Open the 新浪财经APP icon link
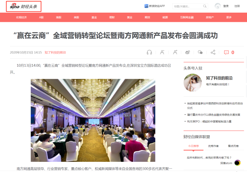Screen dimensions: 247x172 [x=146, y=6]
